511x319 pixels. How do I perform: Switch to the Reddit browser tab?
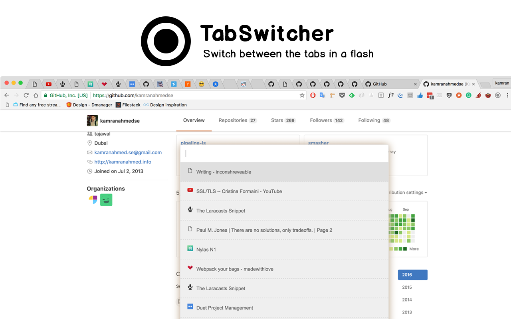[x=243, y=84]
